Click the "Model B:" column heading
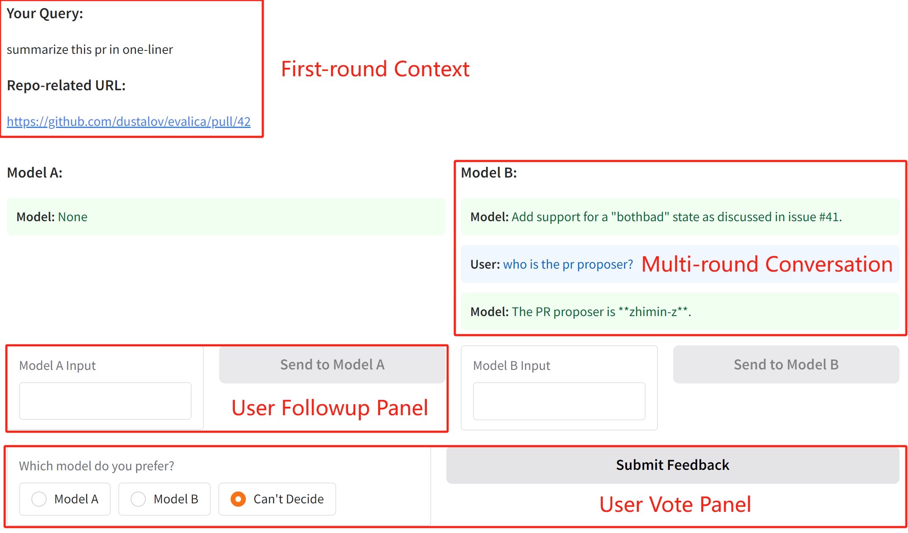908x533 pixels. click(x=489, y=173)
